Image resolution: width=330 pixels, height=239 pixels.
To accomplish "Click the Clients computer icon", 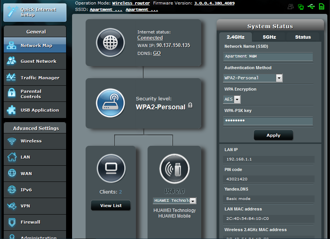I will (x=111, y=168).
